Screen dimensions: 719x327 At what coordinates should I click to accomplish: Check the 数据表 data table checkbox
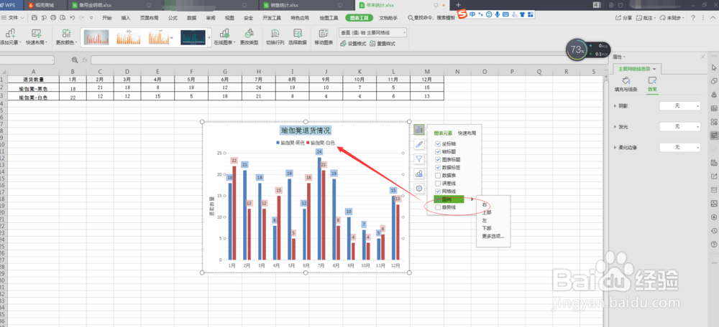coord(438,176)
